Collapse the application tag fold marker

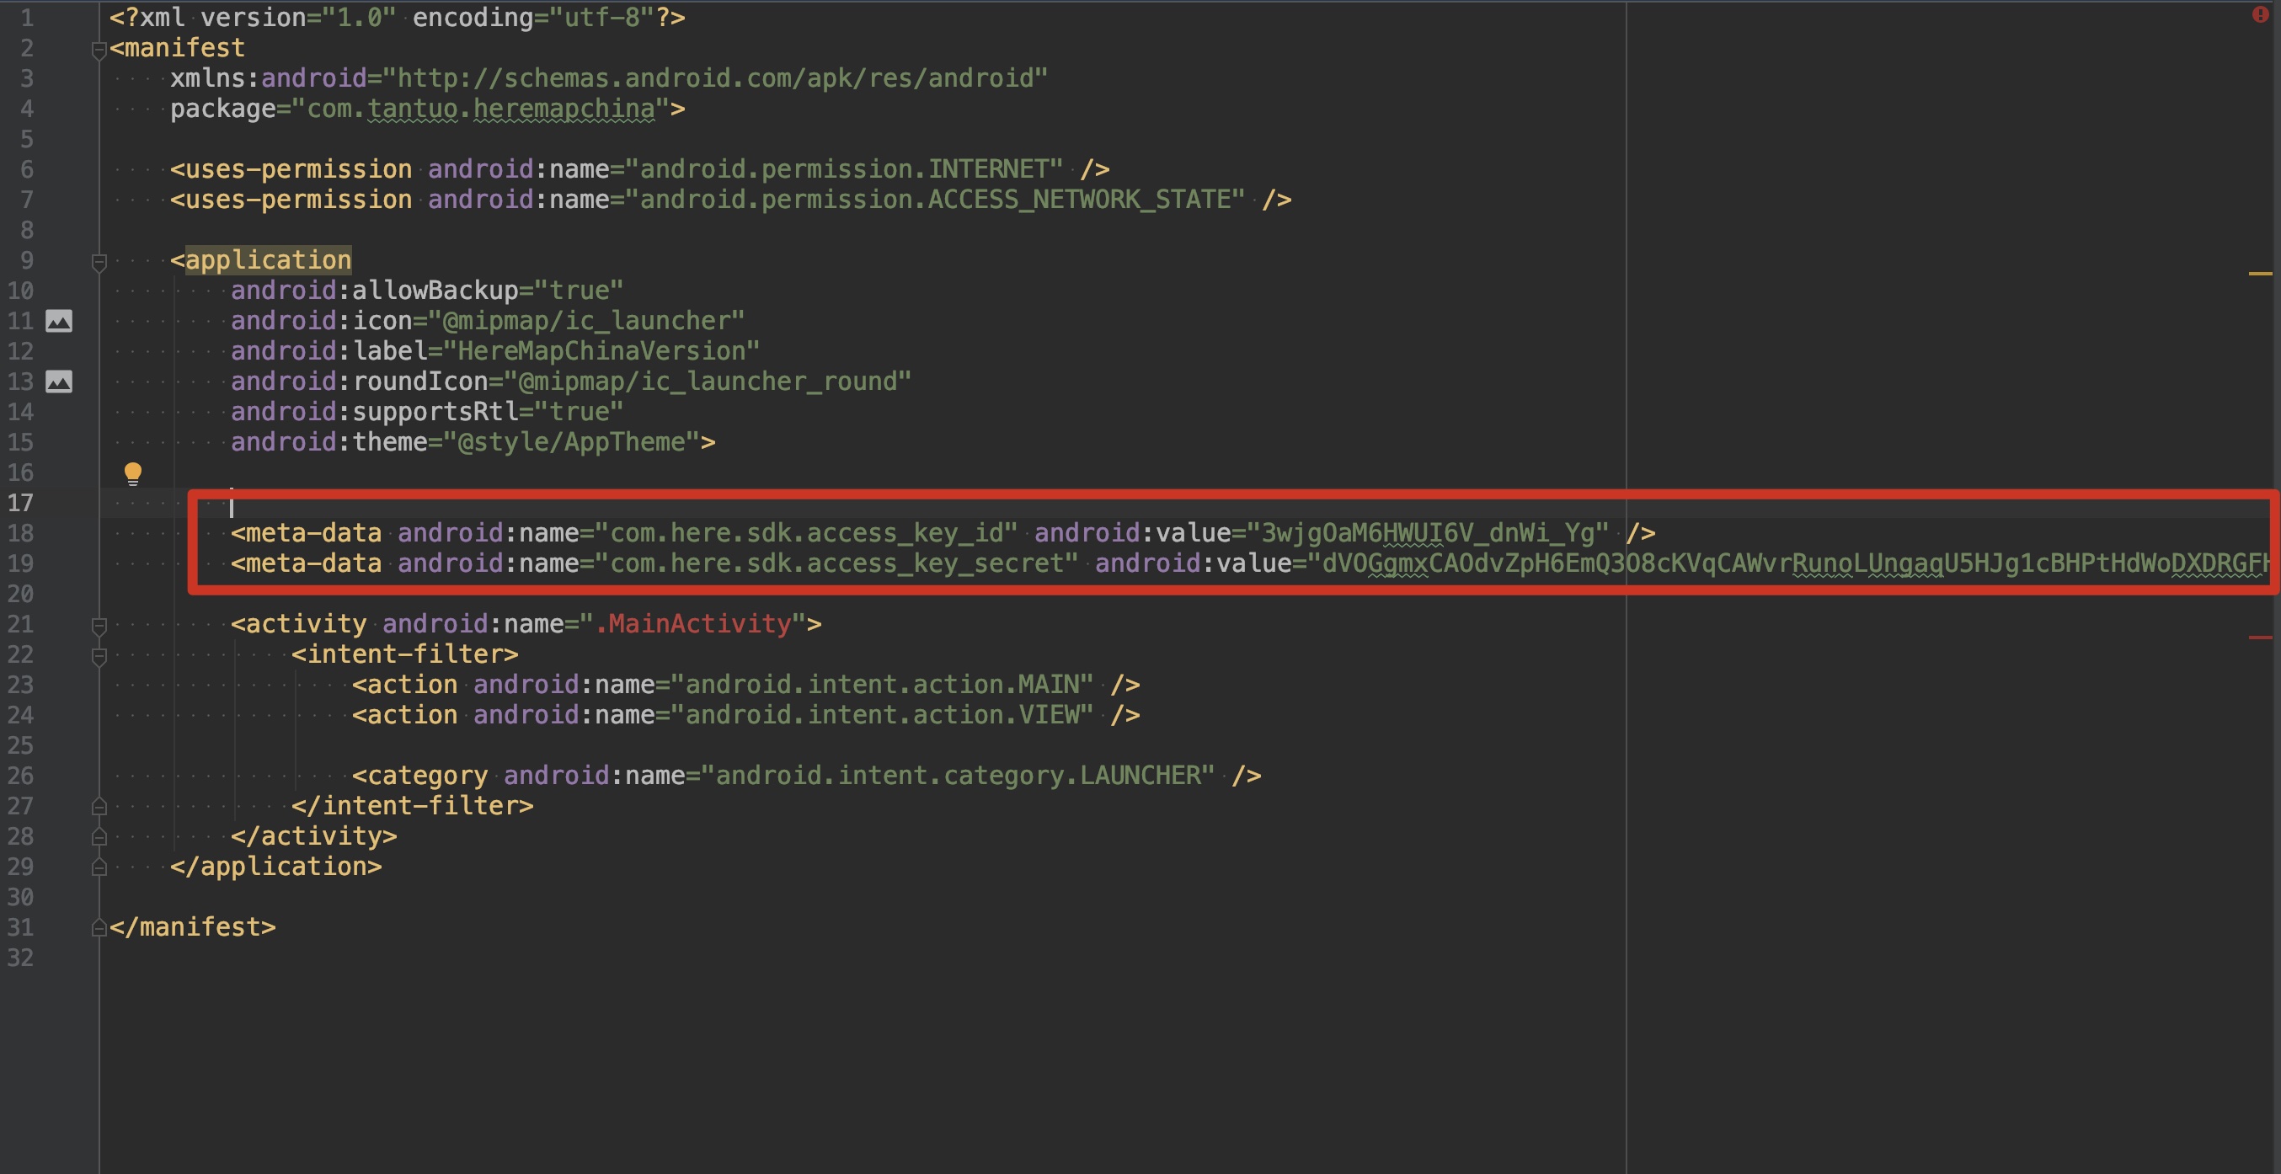point(99,262)
